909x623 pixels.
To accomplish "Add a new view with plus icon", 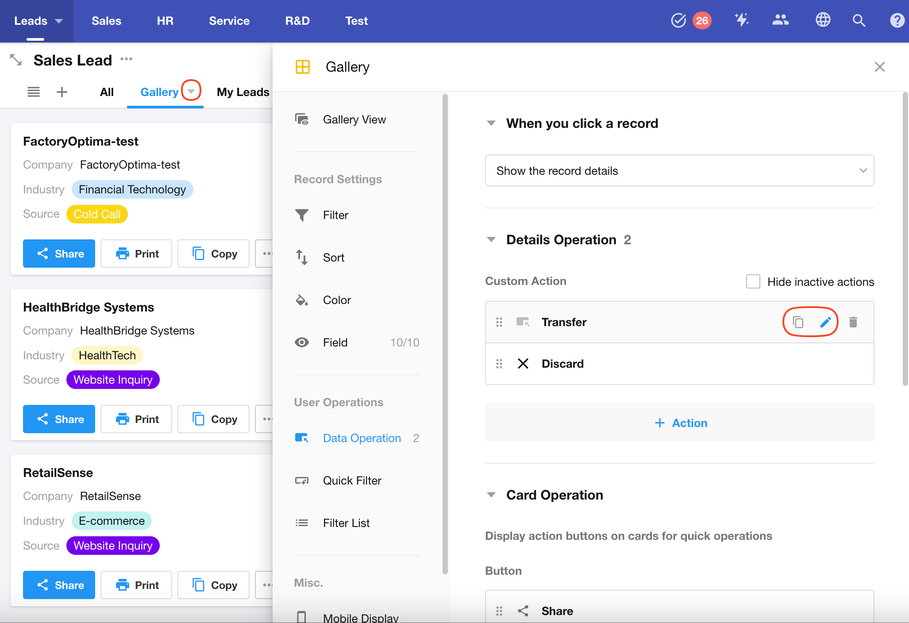I will 62,92.
